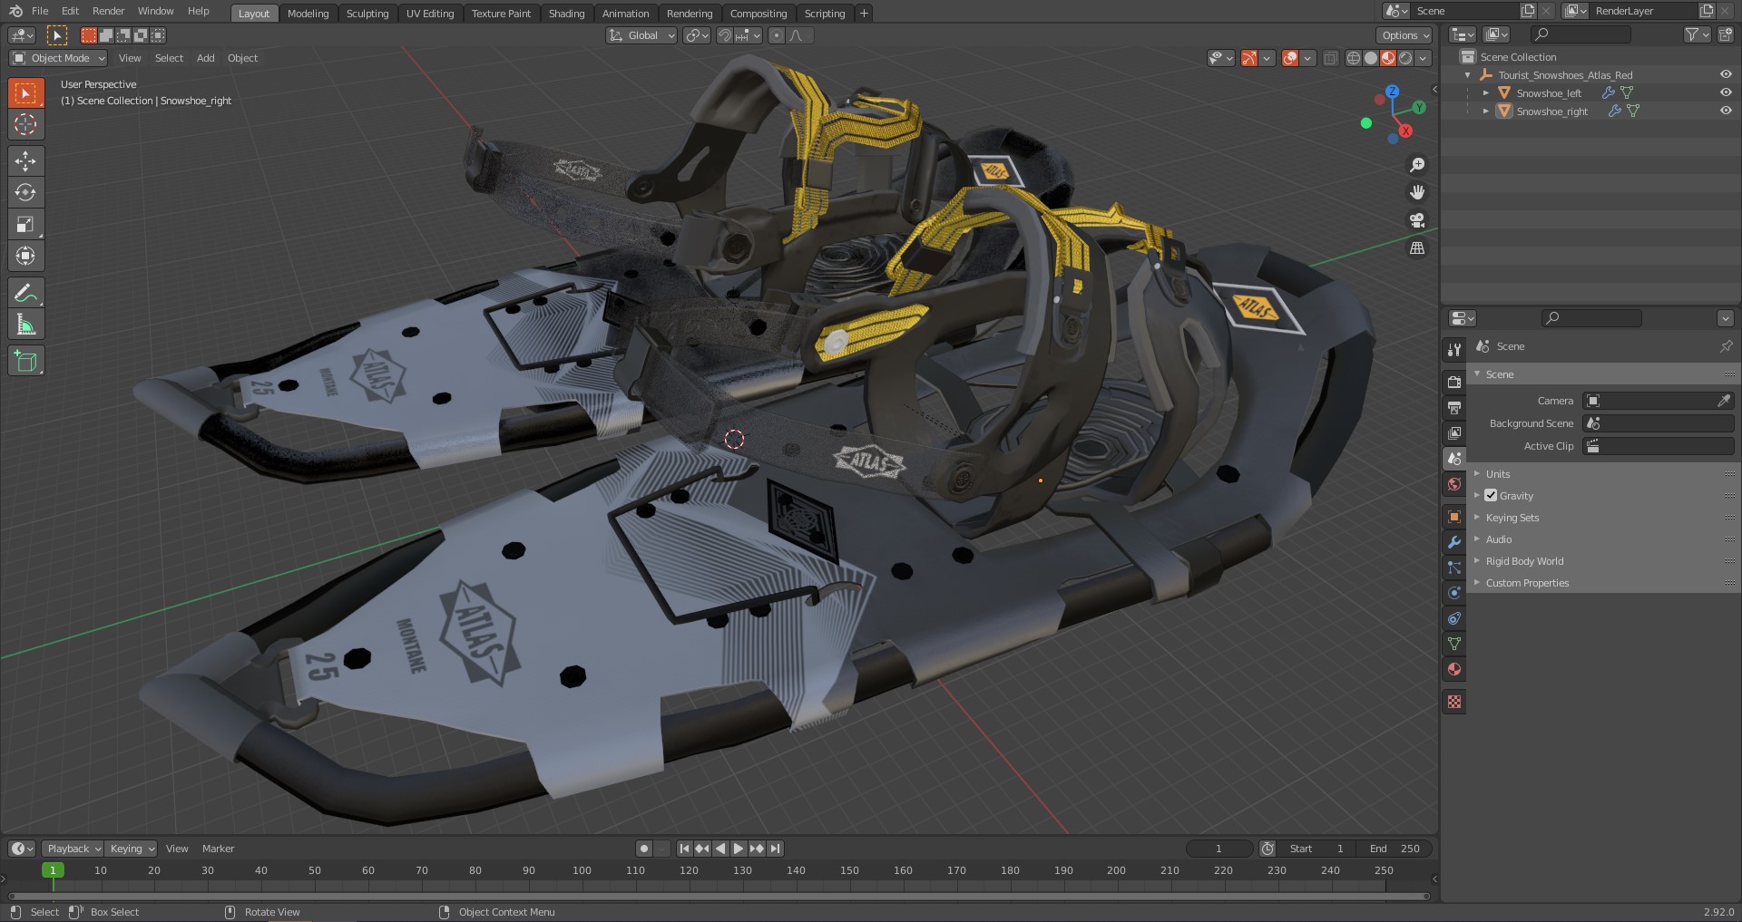Click the add workspace plus button
Viewport: 1742px width, 922px height.
pos(864,14)
